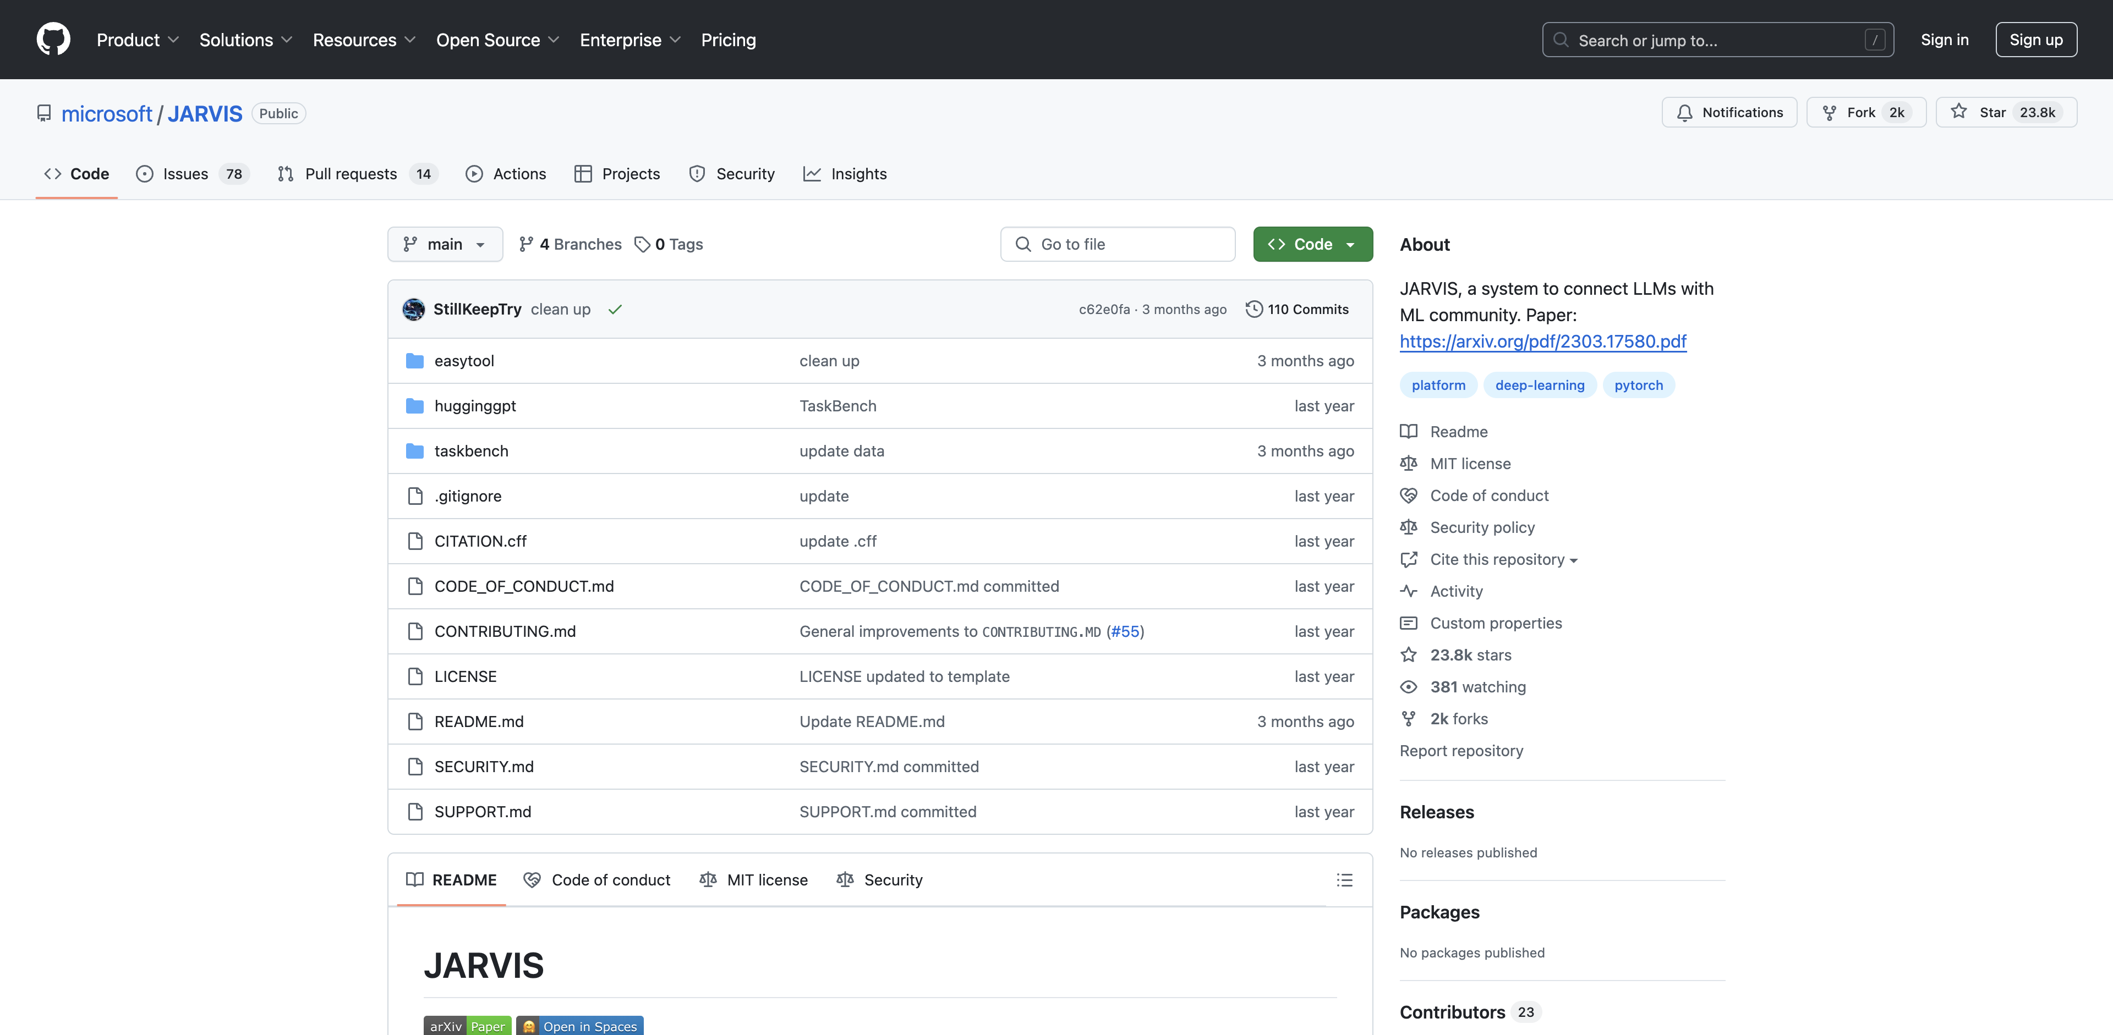Open the Pricing link

[729, 40]
